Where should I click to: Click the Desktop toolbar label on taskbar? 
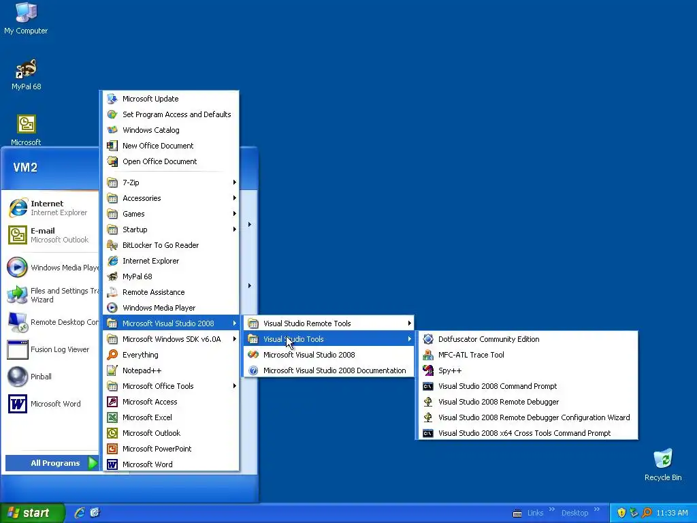(x=574, y=513)
